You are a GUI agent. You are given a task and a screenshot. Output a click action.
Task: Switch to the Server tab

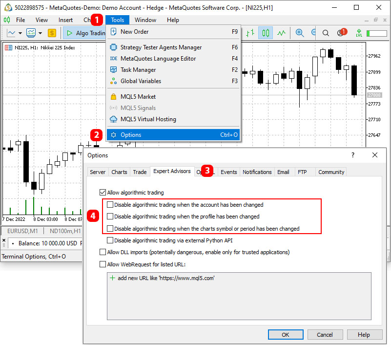98,172
